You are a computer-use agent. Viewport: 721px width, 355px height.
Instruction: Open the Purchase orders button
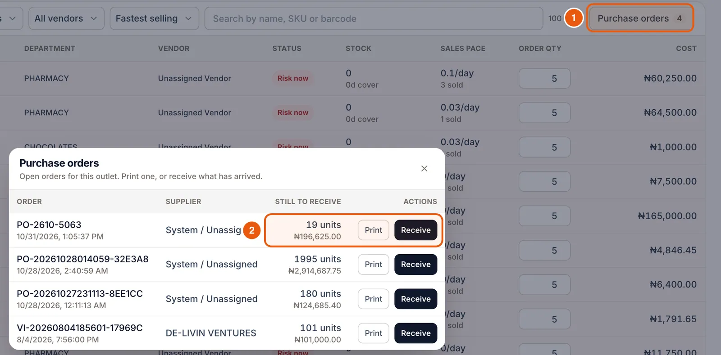pos(639,18)
